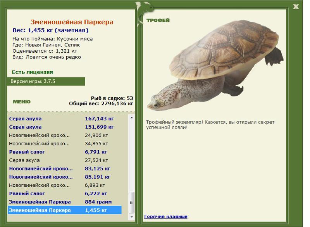Screen dimensions: 310x227
Task: Click the fish list scrollbar thumb
Action: coord(132,202)
